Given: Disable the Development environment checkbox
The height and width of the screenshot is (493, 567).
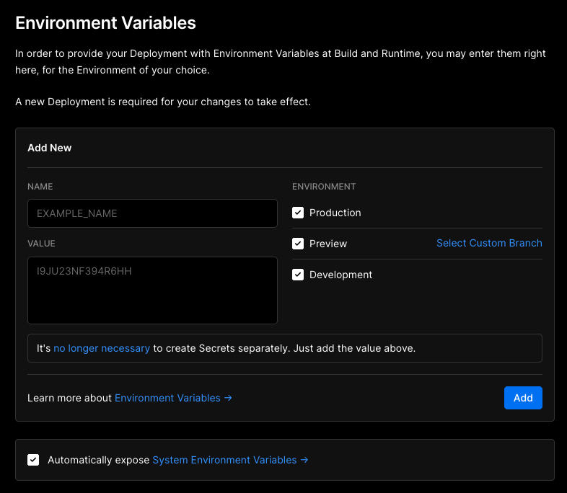Looking at the screenshot, I should pyautogui.click(x=298, y=275).
